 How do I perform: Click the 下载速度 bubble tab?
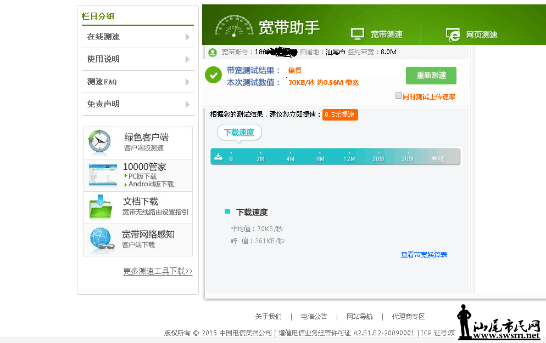pos(239,133)
